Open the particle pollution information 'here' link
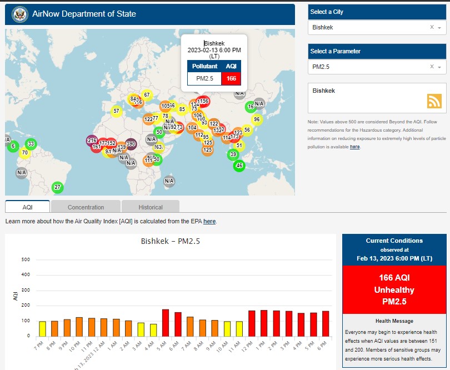Viewport: 450px width, 370px height. [x=354, y=147]
